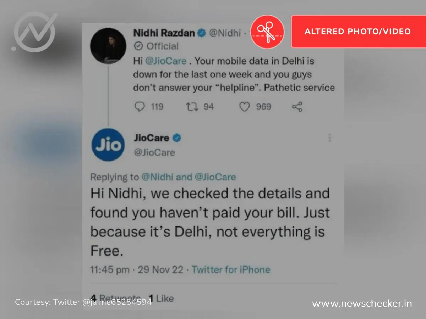Click the reply speech bubble icon
The image size is (426, 319).
(141, 107)
